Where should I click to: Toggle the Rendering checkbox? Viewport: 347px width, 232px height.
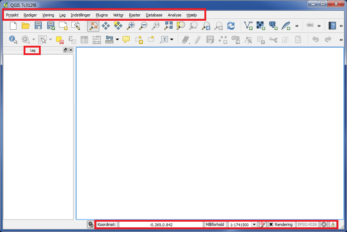click(271, 224)
